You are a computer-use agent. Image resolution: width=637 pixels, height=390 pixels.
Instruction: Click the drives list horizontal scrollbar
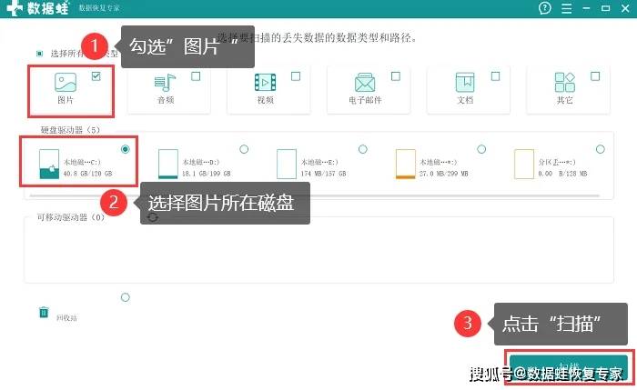pos(315,195)
